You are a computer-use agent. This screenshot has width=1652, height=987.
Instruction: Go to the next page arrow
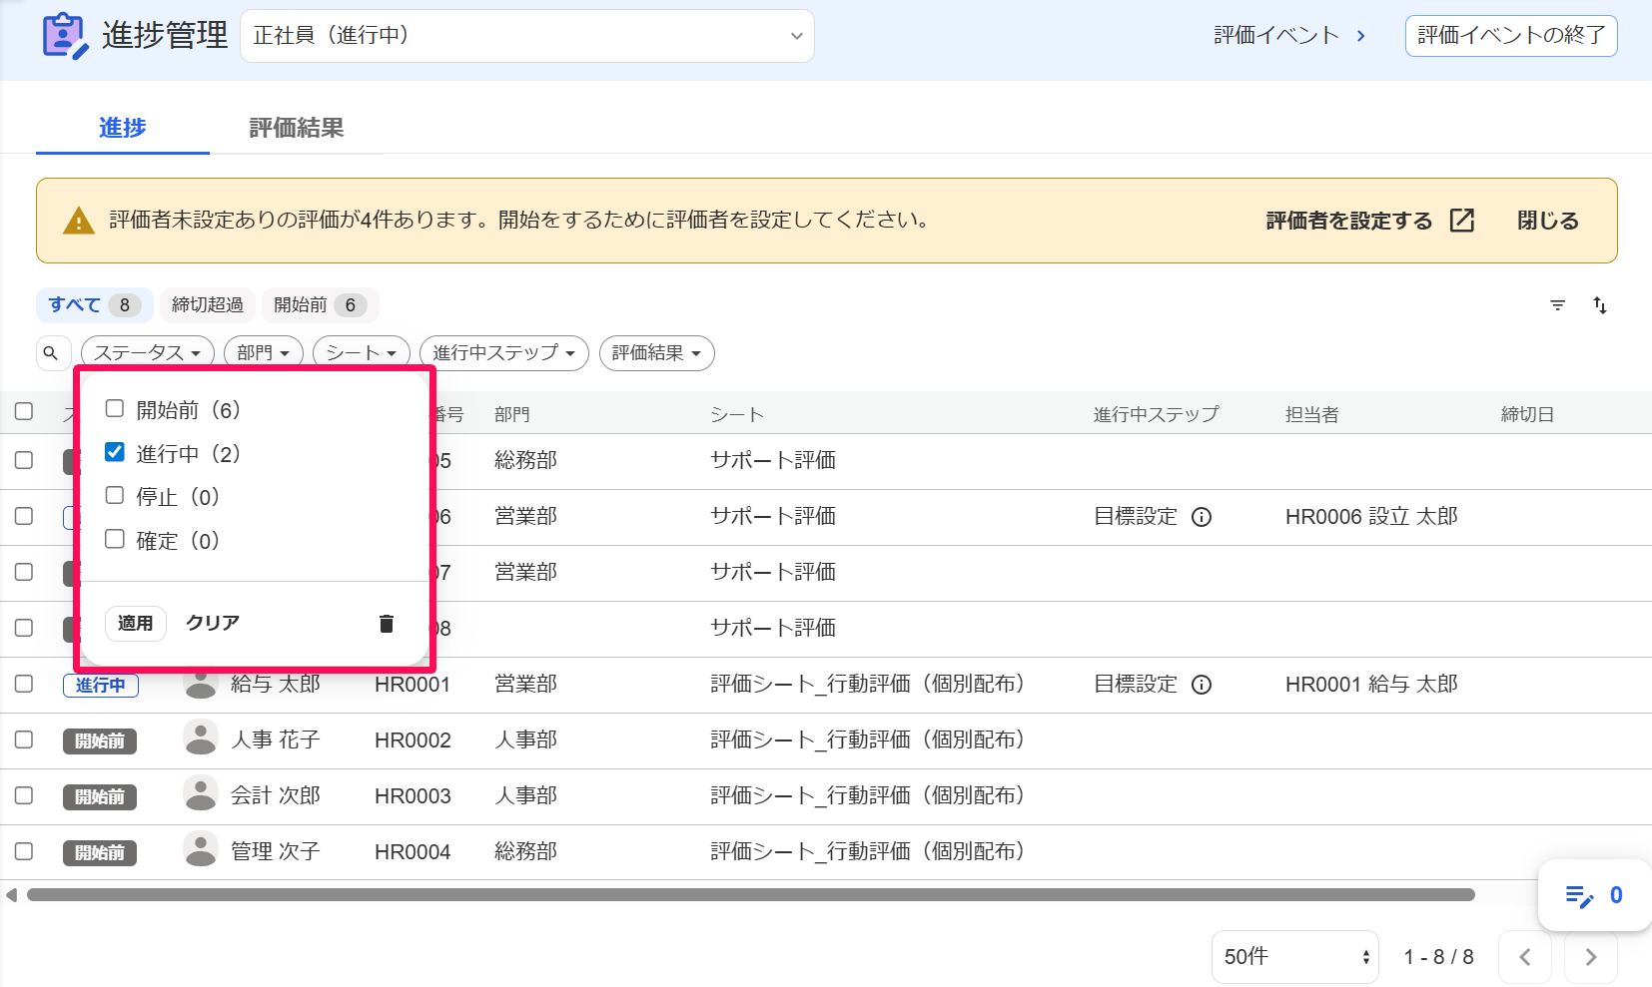pyautogui.click(x=1591, y=957)
